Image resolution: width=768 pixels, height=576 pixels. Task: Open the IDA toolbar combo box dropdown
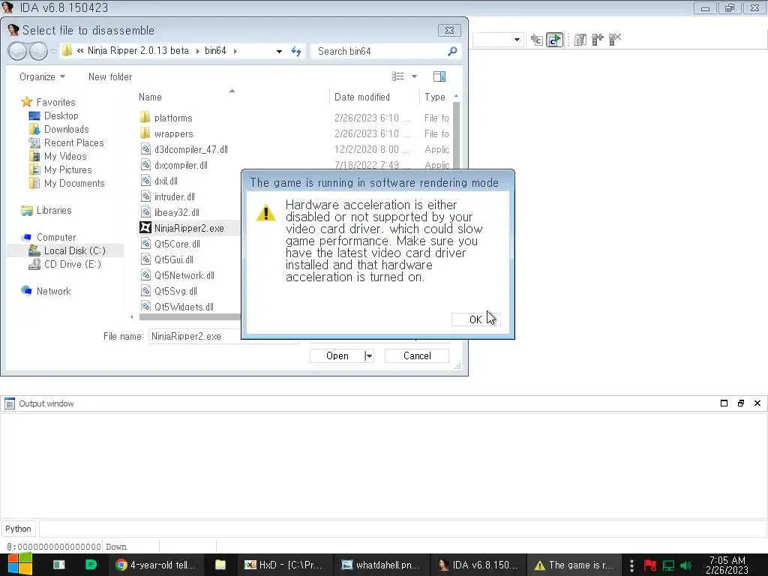[517, 40]
